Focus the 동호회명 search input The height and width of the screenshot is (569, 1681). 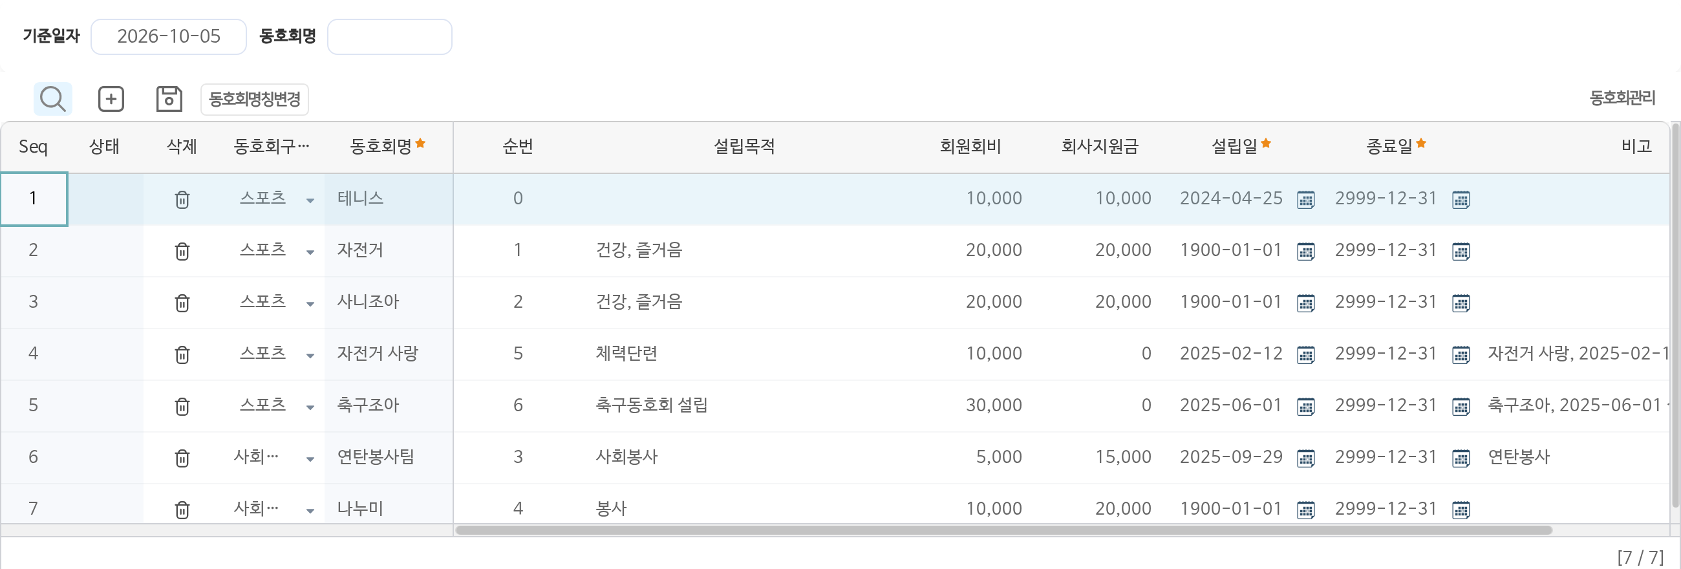[x=390, y=37]
